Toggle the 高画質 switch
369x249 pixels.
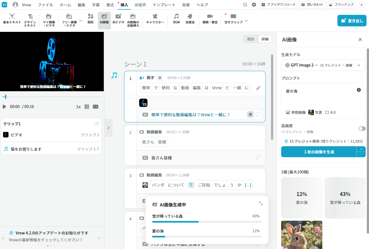(x=362, y=129)
